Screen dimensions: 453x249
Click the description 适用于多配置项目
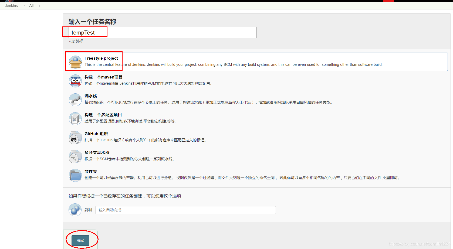tap(130, 121)
